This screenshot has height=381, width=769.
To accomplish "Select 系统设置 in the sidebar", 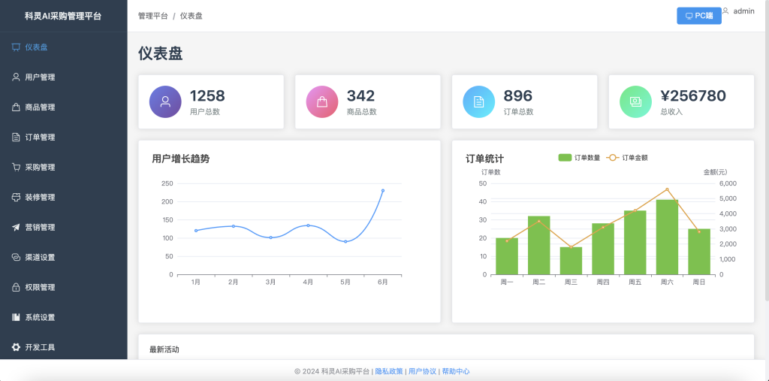I will tap(40, 318).
